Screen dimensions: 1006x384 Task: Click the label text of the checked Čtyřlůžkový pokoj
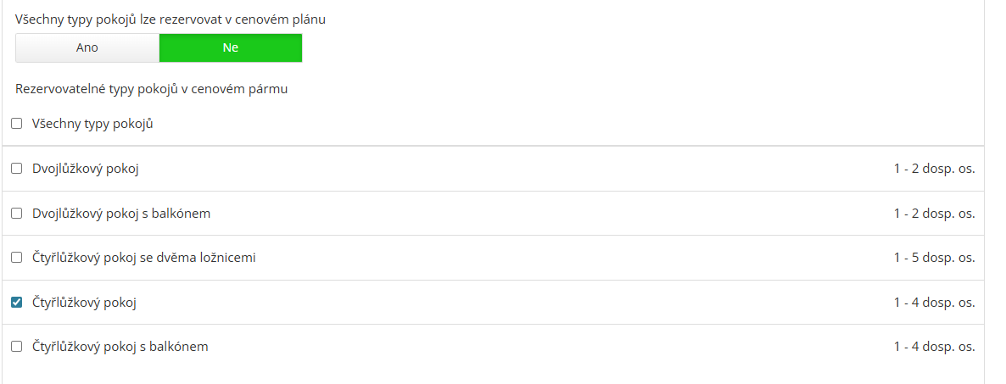(84, 303)
